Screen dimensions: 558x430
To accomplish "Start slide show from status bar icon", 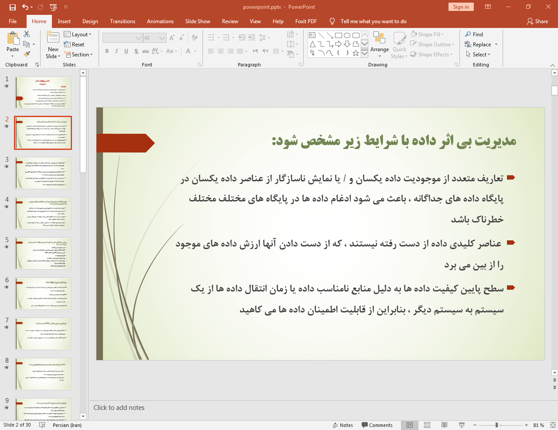I will click(462, 425).
